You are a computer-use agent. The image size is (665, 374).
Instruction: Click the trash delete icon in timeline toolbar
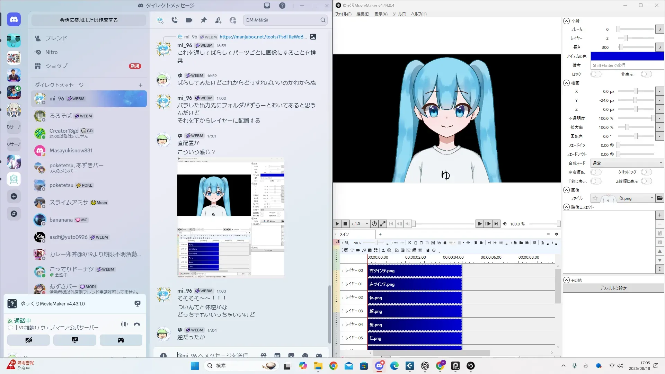click(476, 243)
